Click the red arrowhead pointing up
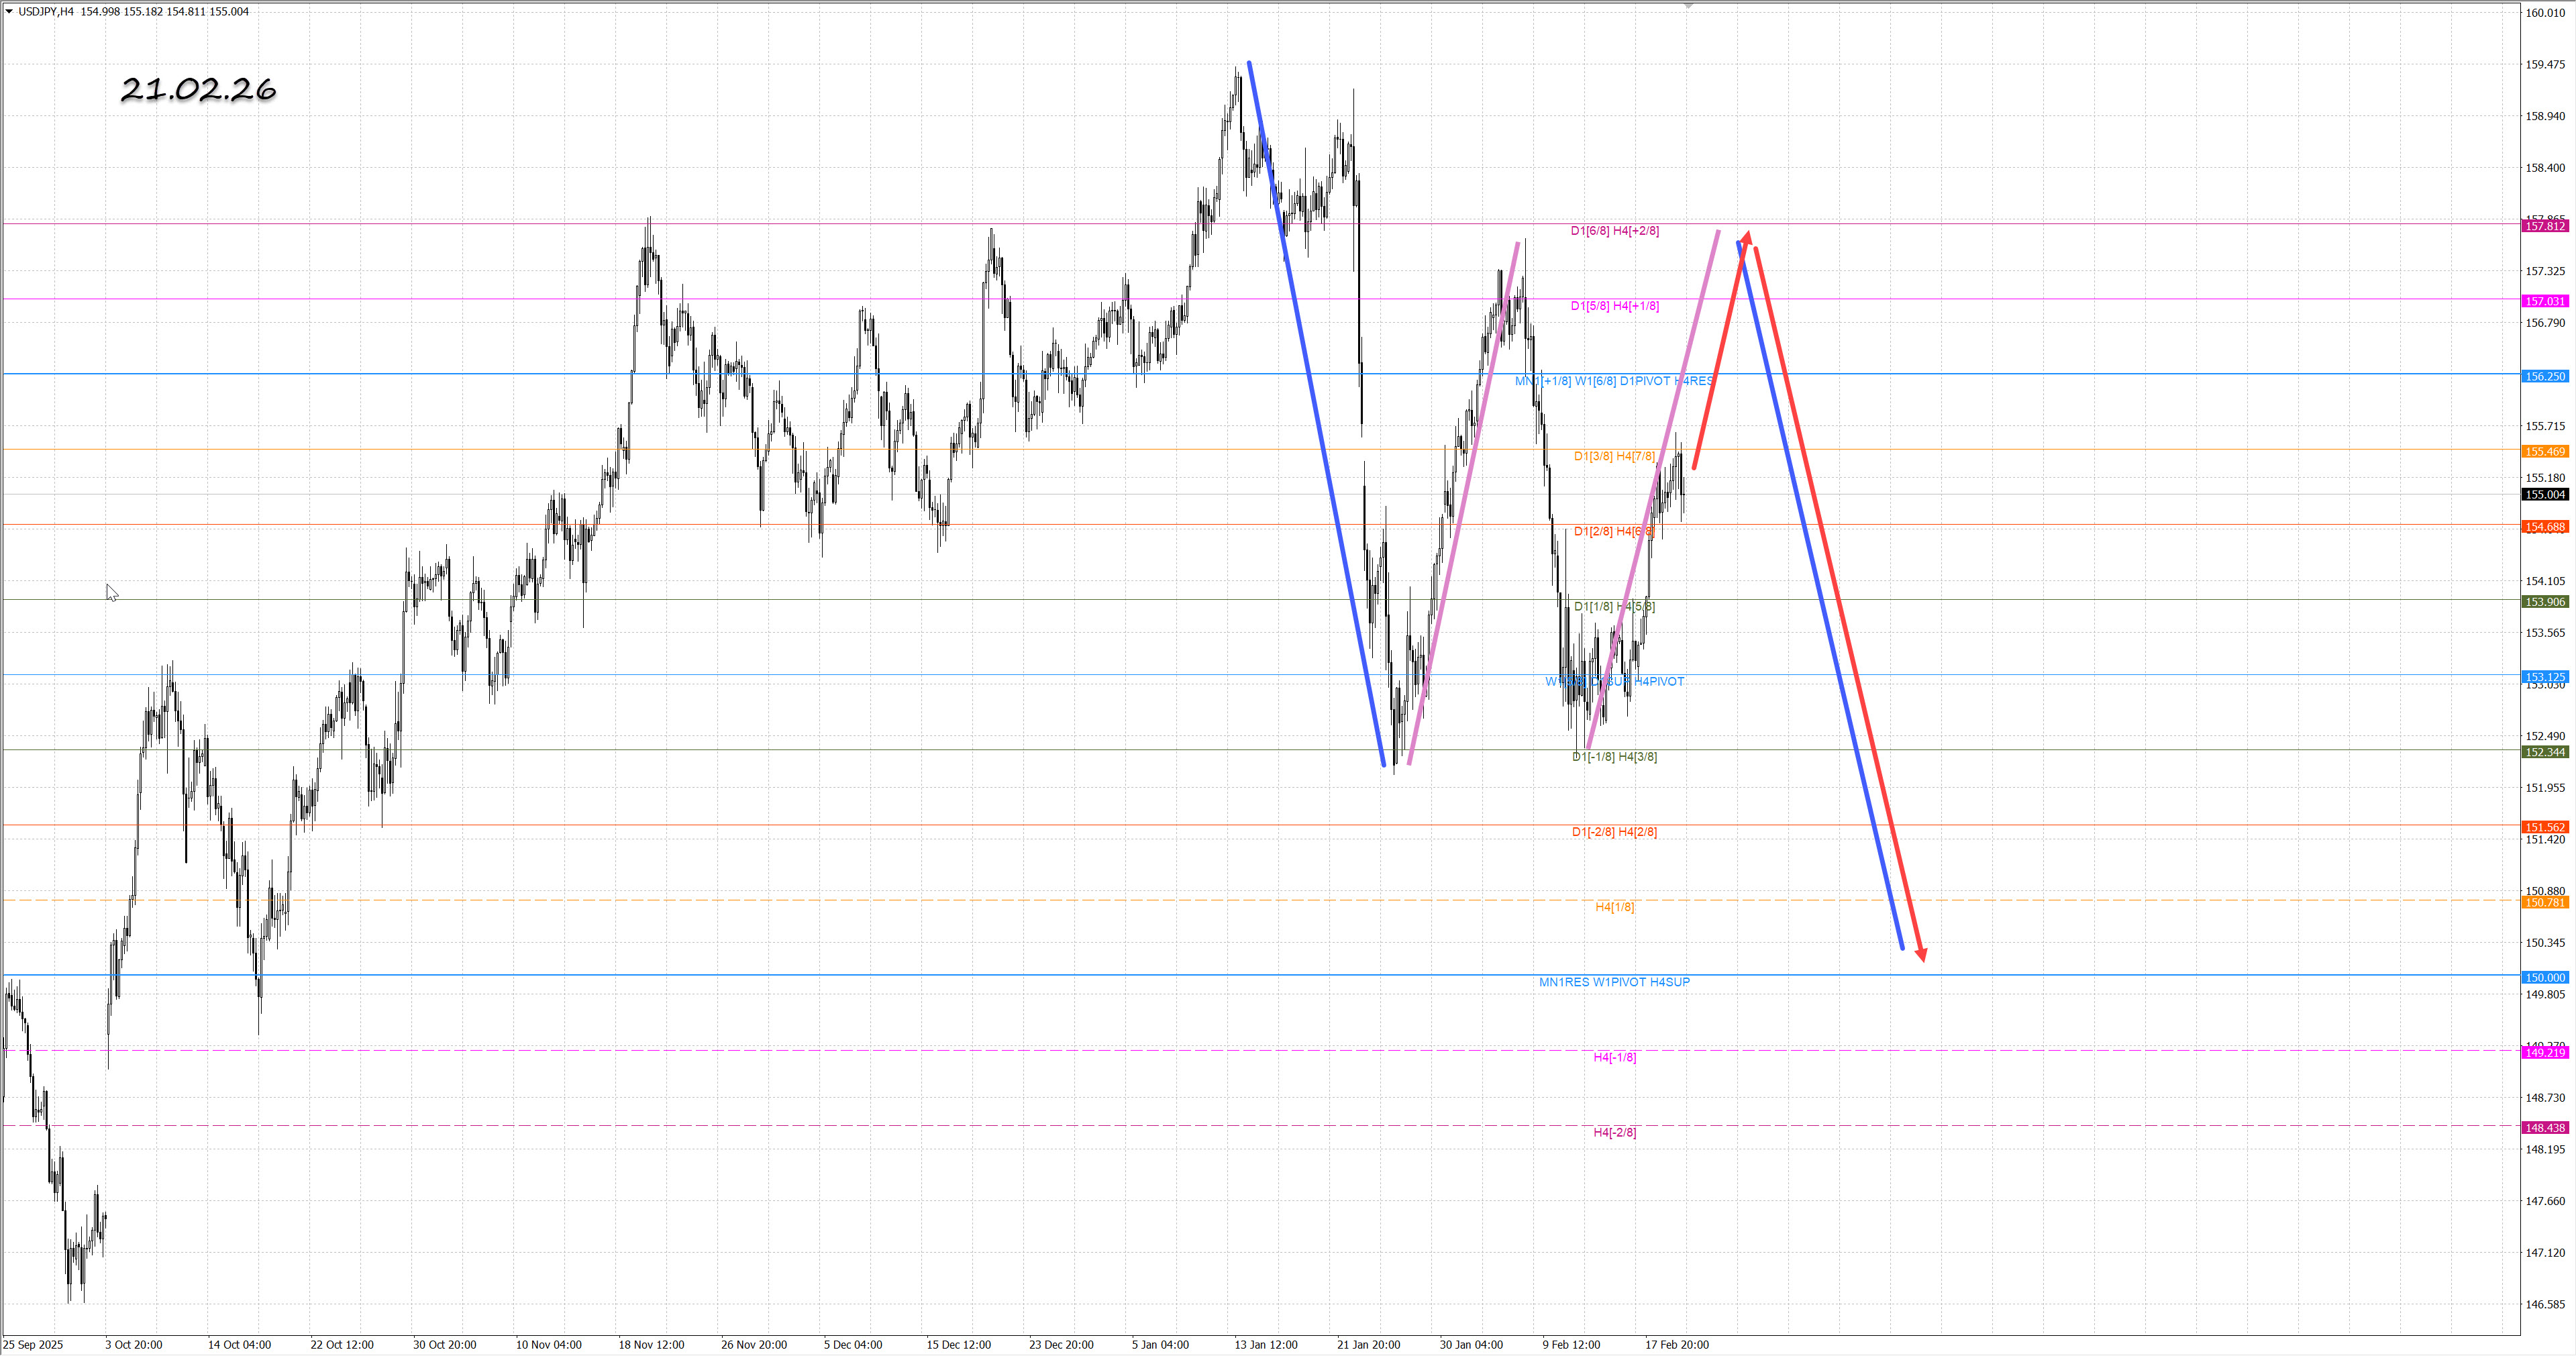This screenshot has width=2576, height=1356. 1746,238
